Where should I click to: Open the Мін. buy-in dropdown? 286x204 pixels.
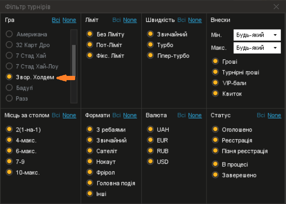(257, 35)
